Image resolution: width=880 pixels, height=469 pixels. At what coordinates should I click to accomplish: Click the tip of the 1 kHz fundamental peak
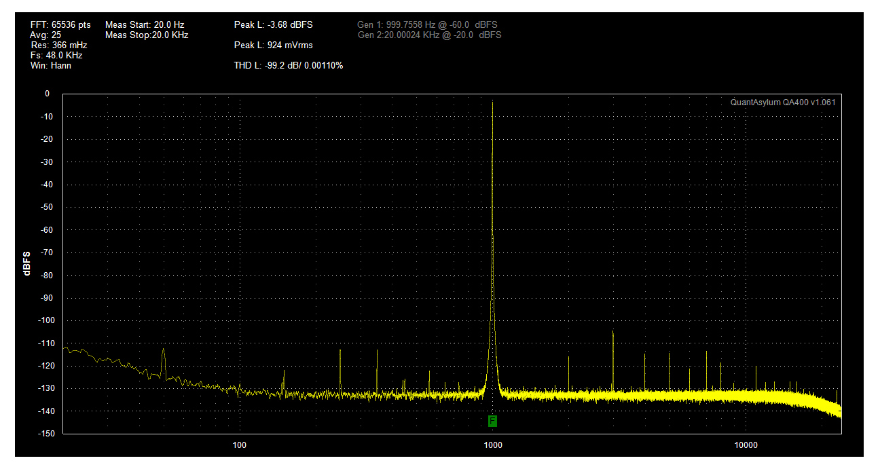coord(492,102)
